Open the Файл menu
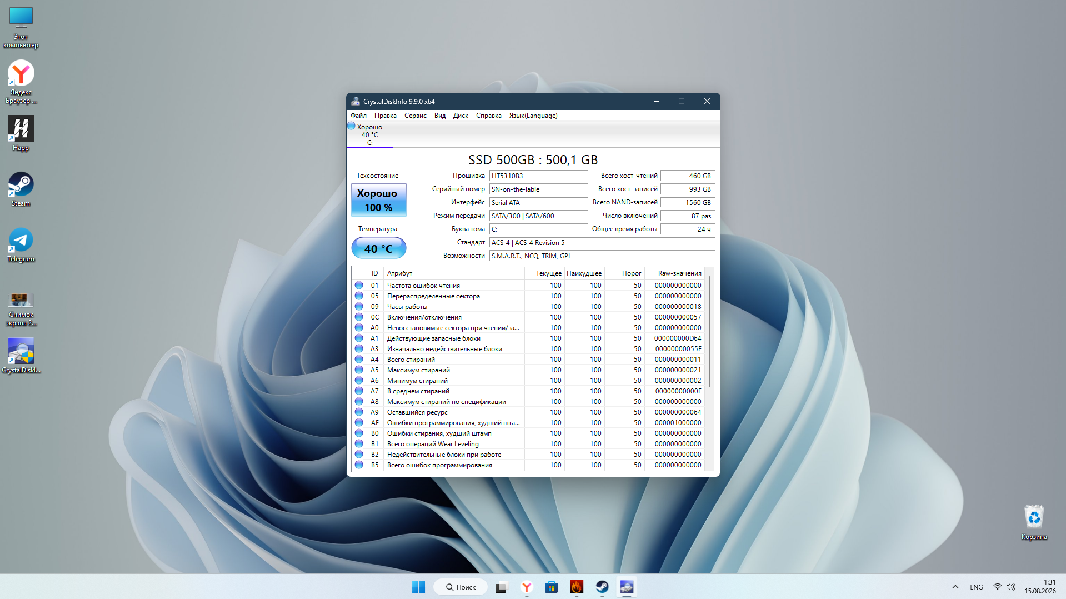 click(x=358, y=116)
